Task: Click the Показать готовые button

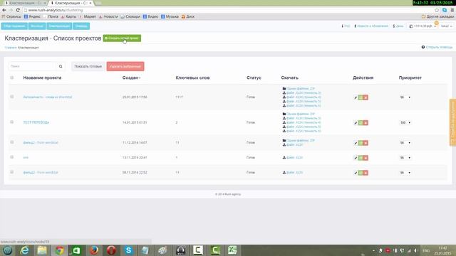Action: pyautogui.click(x=88, y=66)
